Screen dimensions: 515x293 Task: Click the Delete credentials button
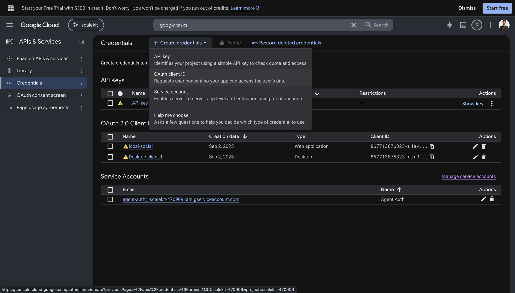click(x=230, y=43)
